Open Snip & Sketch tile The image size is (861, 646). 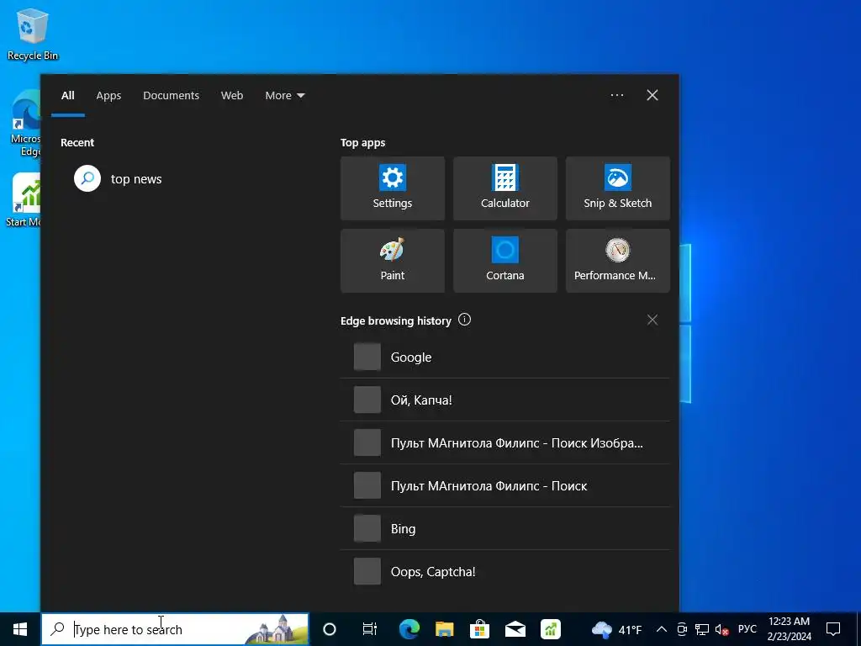[x=618, y=188]
